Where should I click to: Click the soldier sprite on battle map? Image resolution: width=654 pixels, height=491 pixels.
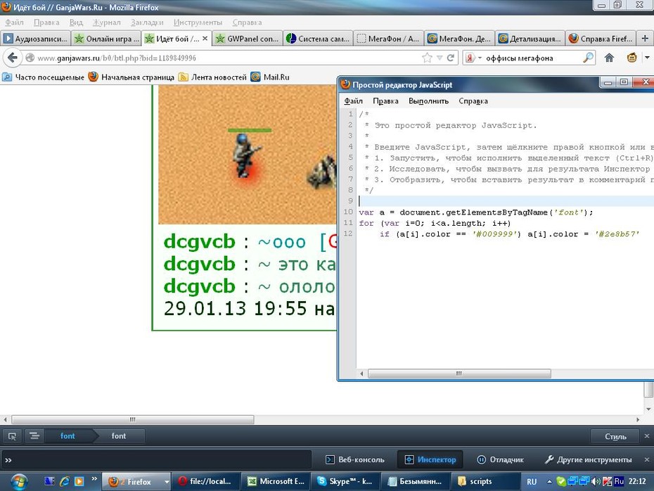246,156
